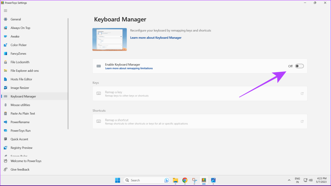
Task: Click the File Explorer add-ons icon
Action: (5, 70)
